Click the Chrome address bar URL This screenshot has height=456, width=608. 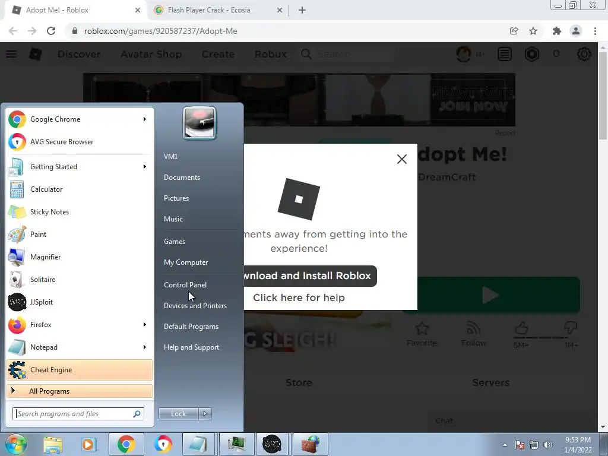pos(160,31)
